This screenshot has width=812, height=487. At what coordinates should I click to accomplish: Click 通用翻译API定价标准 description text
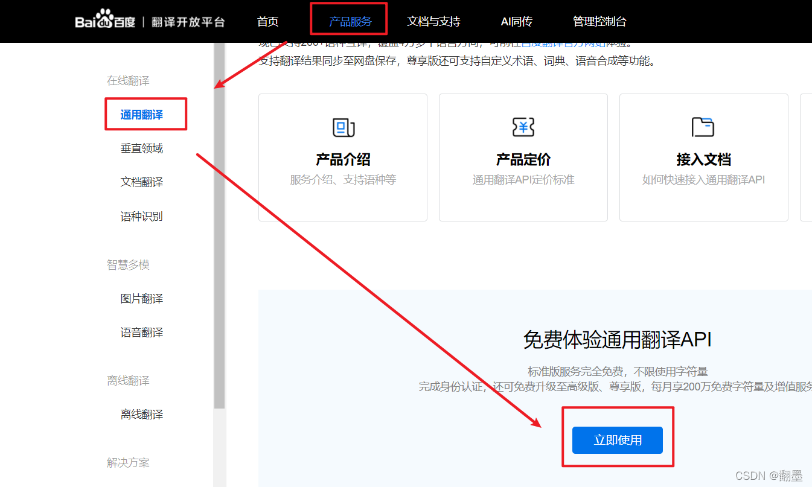coord(523,180)
